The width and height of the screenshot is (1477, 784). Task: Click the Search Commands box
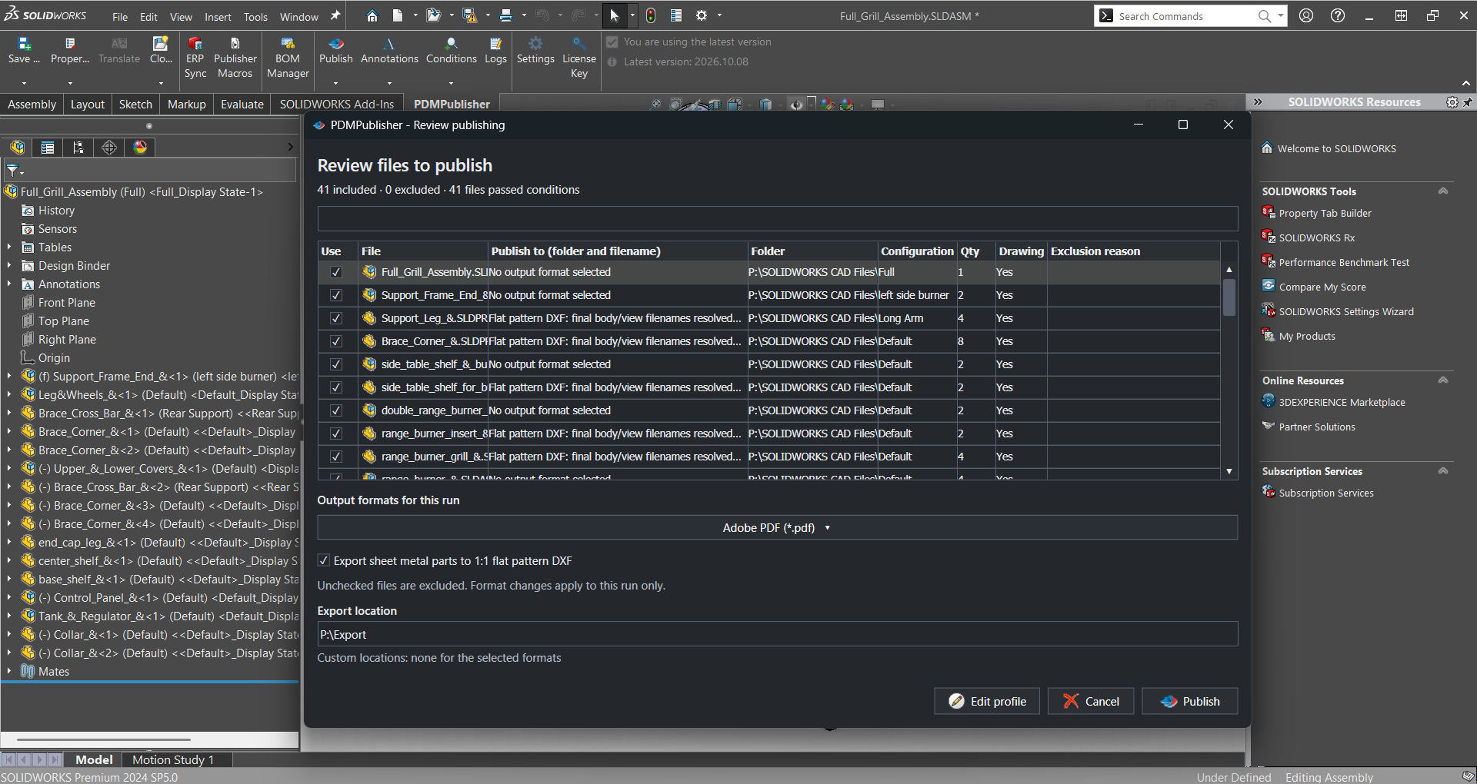1191,16
